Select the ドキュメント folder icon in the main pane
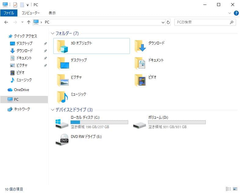The height and width of the screenshot is (193, 240). coord(140,63)
